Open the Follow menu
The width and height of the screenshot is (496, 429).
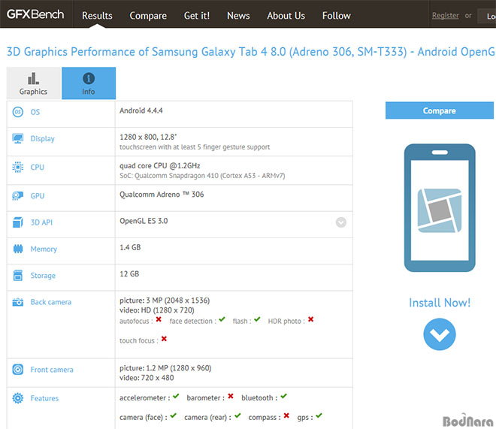coord(337,16)
